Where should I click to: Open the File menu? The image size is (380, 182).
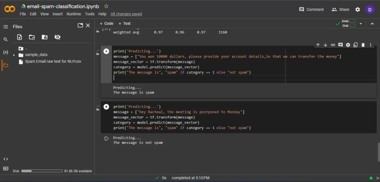(x=23, y=14)
